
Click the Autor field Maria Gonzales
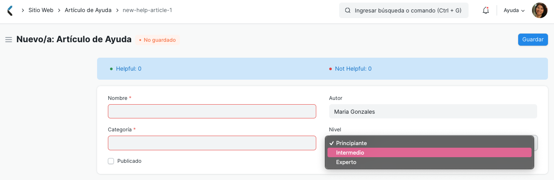[x=433, y=112]
